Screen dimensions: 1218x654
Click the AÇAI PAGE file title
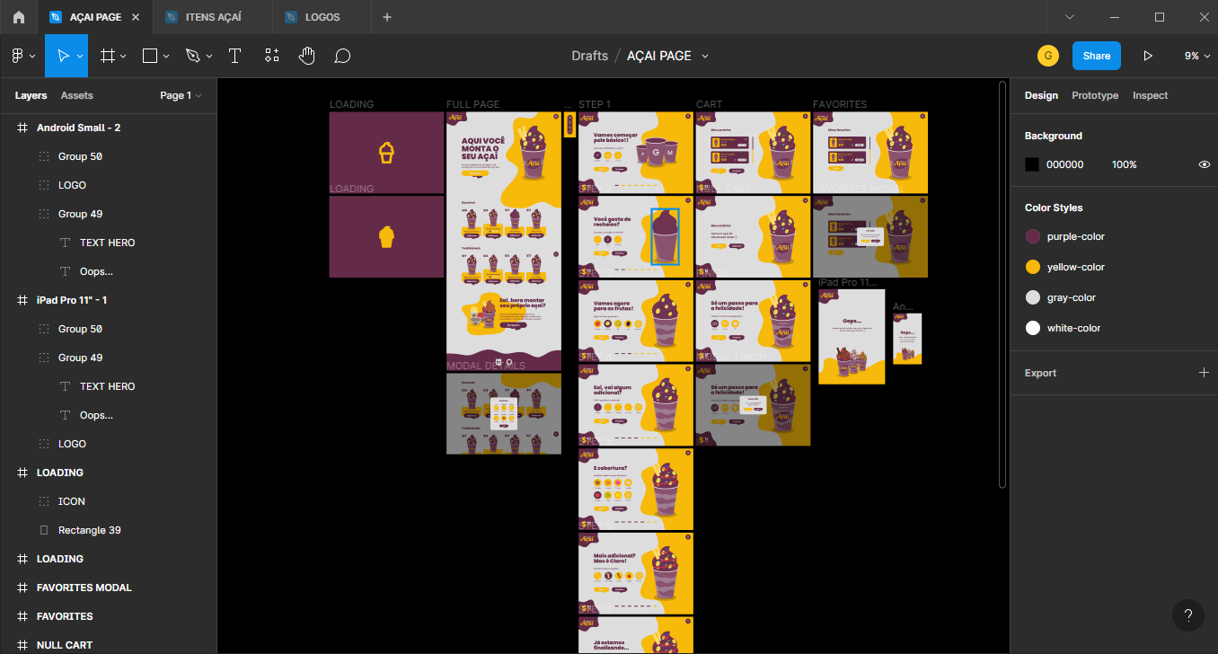pyautogui.click(x=659, y=56)
